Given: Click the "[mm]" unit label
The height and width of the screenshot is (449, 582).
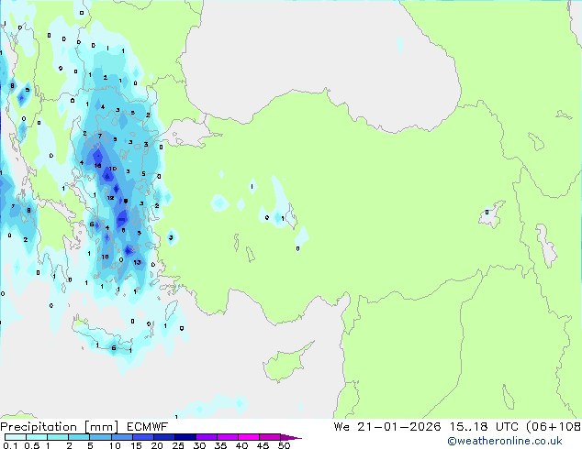Looking at the screenshot, I should (101, 427).
